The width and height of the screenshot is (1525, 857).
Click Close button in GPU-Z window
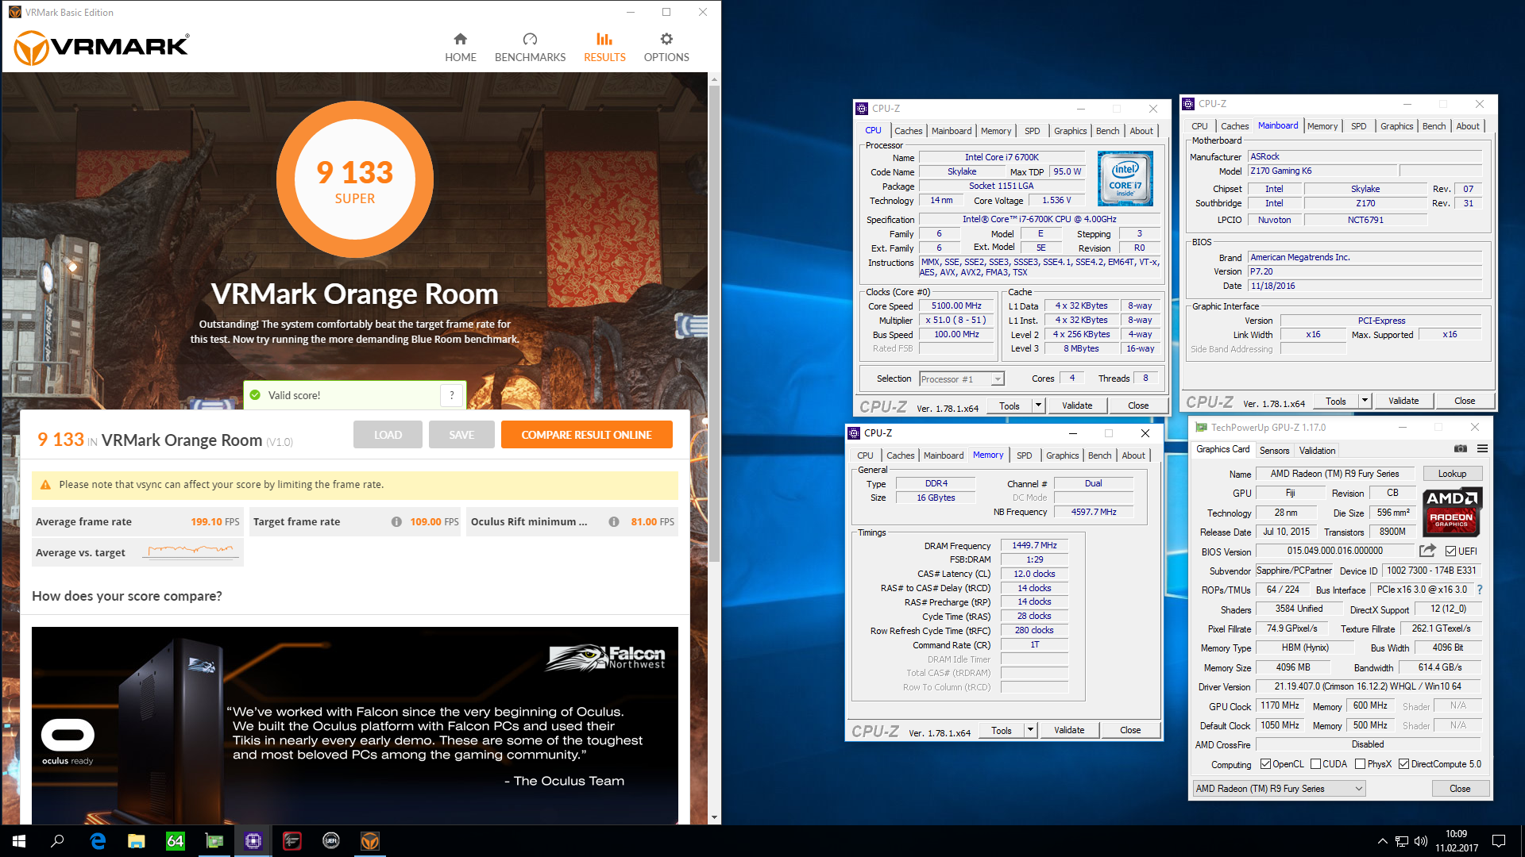click(1460, 789)
